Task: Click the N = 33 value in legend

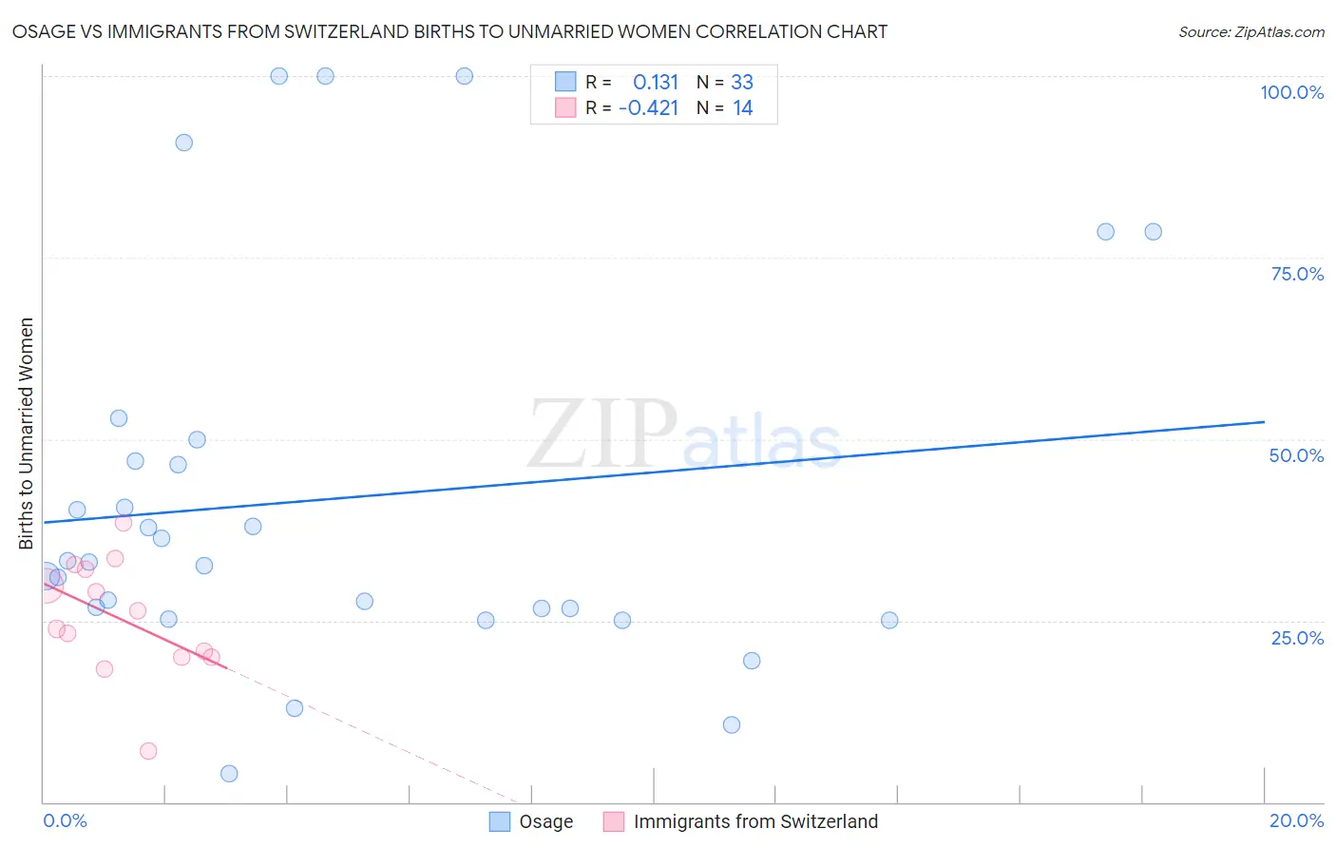Action: (725, 82)
